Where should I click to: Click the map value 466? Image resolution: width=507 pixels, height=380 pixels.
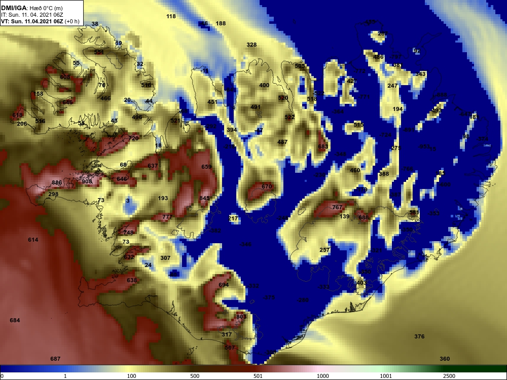click(x=106, y=98)
